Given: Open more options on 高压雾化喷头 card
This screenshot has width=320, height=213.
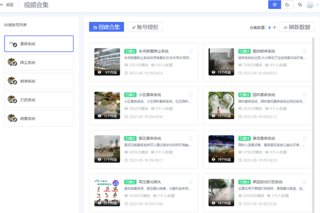Looking at the screenshot, I should 191,182.
